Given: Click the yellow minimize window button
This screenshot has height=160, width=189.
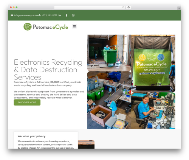Looking at the screenshot, I should (x=14, y=8).
